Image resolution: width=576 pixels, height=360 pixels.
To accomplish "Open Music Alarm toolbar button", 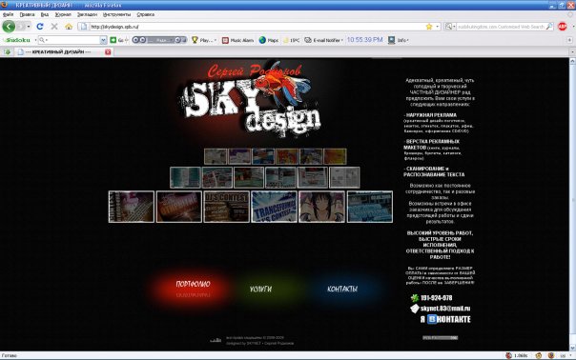I will click(238, 40).
